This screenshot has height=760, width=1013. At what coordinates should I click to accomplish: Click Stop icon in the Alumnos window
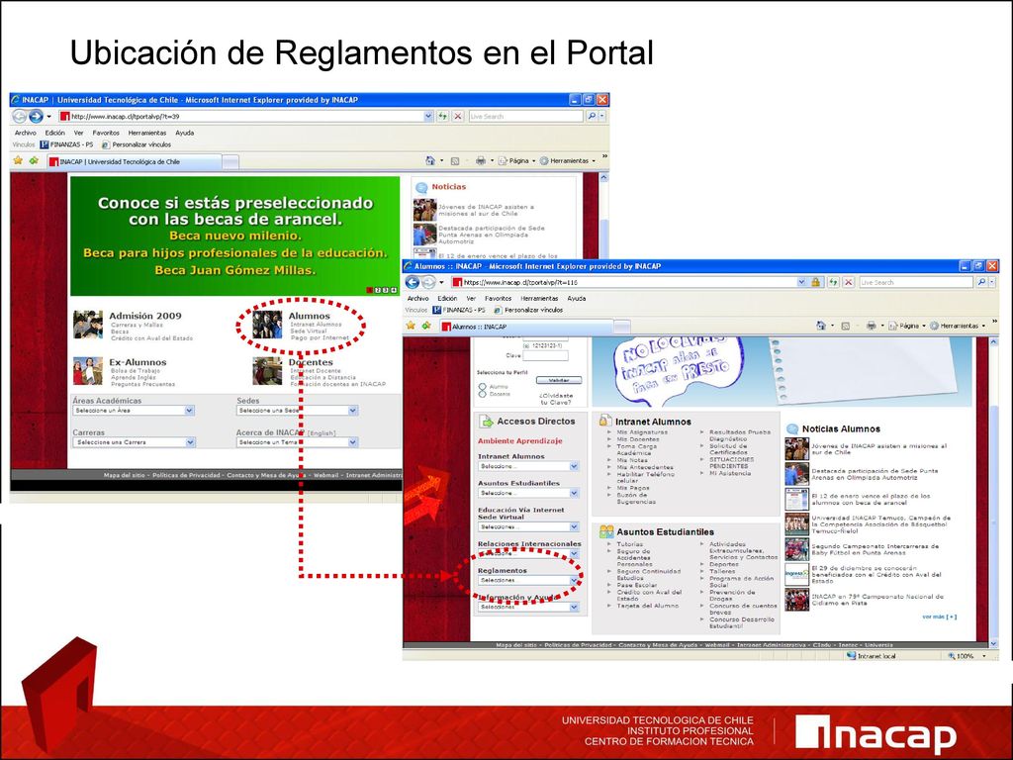point(848,282)
